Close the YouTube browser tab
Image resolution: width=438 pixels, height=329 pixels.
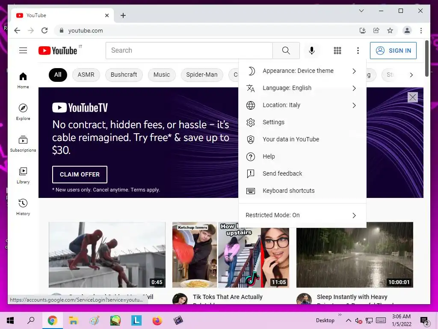[x=107, y=15]
